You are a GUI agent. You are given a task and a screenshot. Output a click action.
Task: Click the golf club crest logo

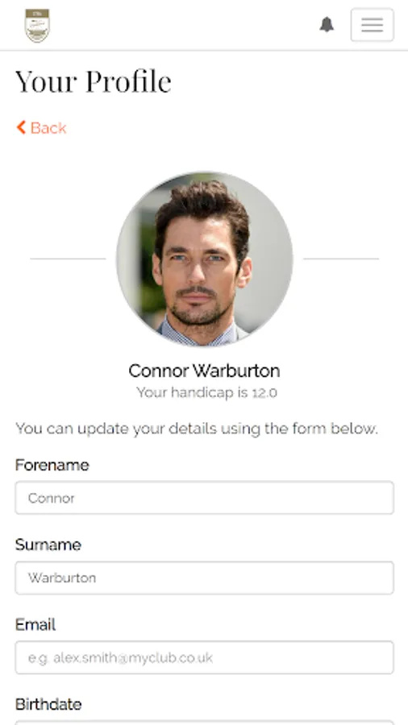tap(37, 26)
